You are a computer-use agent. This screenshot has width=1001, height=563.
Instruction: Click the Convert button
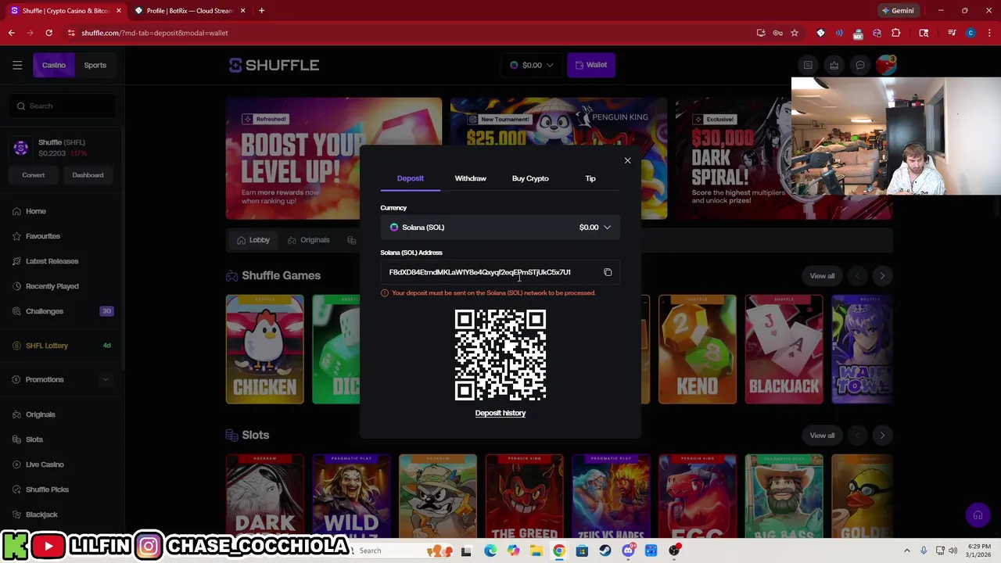coord(34,175)
